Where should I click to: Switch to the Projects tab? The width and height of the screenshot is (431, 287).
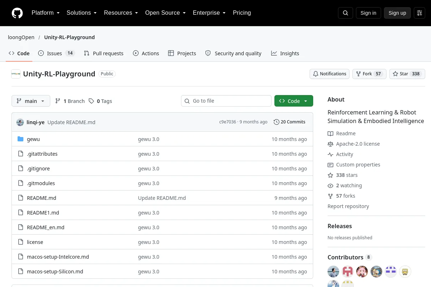click(182, 53)
